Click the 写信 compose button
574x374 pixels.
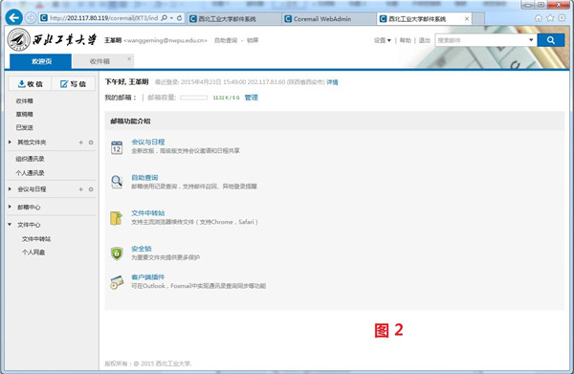click(x=74, y=84)
